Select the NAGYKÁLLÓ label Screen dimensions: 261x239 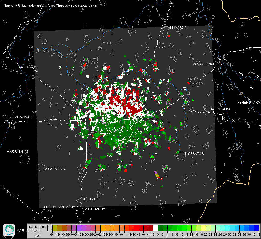point(126,140)
